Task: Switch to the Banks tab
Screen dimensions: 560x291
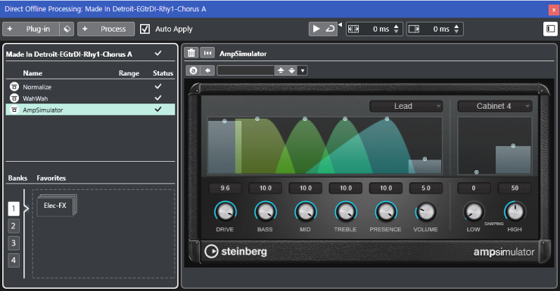Action: [x=17, y=178]
